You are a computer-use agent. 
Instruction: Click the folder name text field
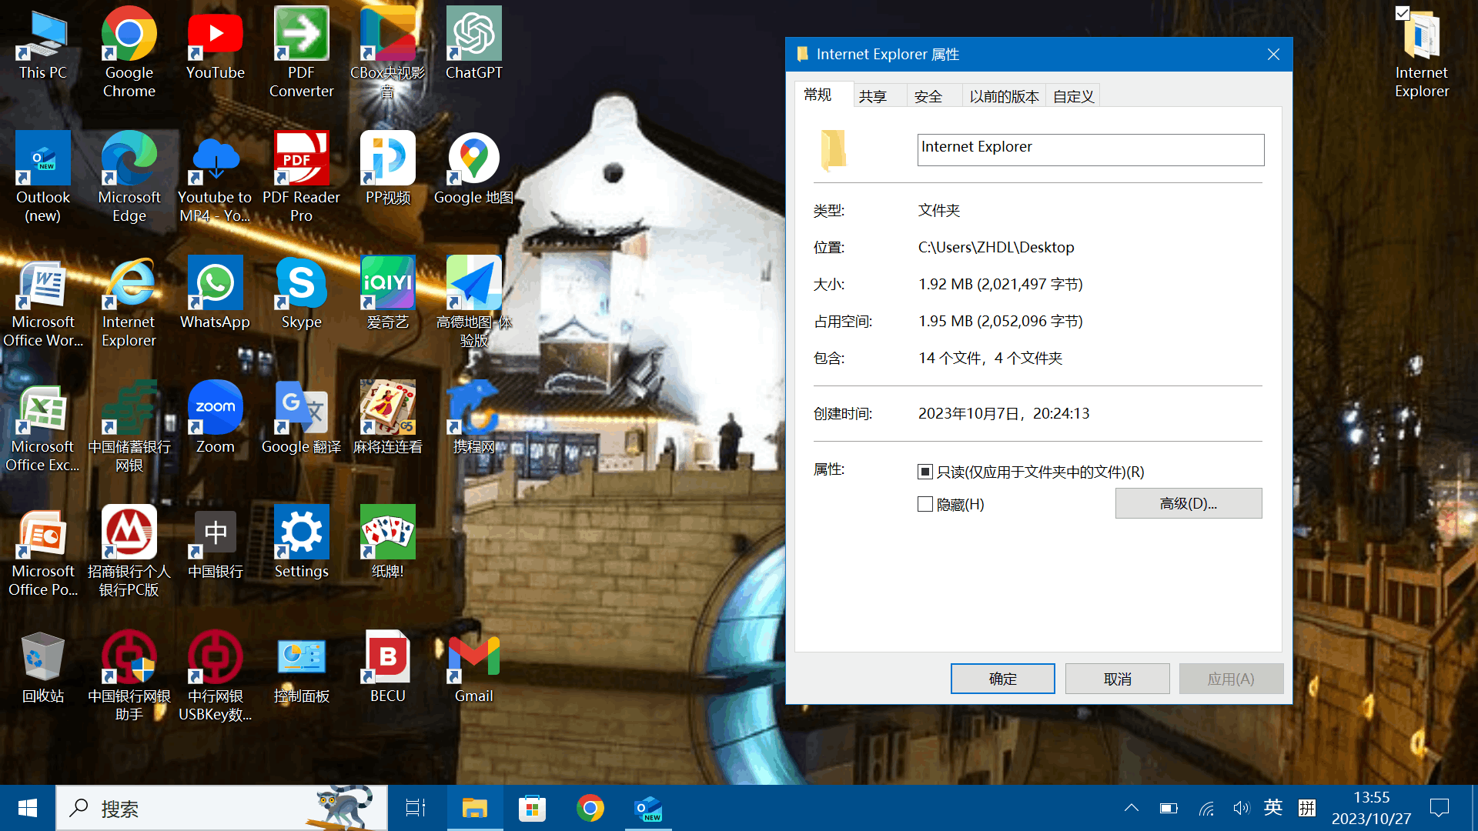pos(1090,149)
